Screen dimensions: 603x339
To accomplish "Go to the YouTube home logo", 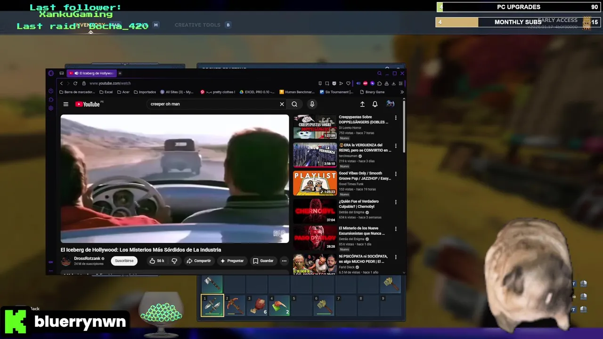I will click(x=88, y=104).
